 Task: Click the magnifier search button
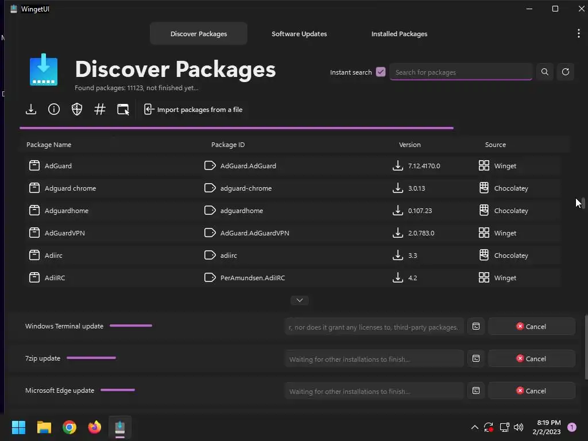(545, 72)
